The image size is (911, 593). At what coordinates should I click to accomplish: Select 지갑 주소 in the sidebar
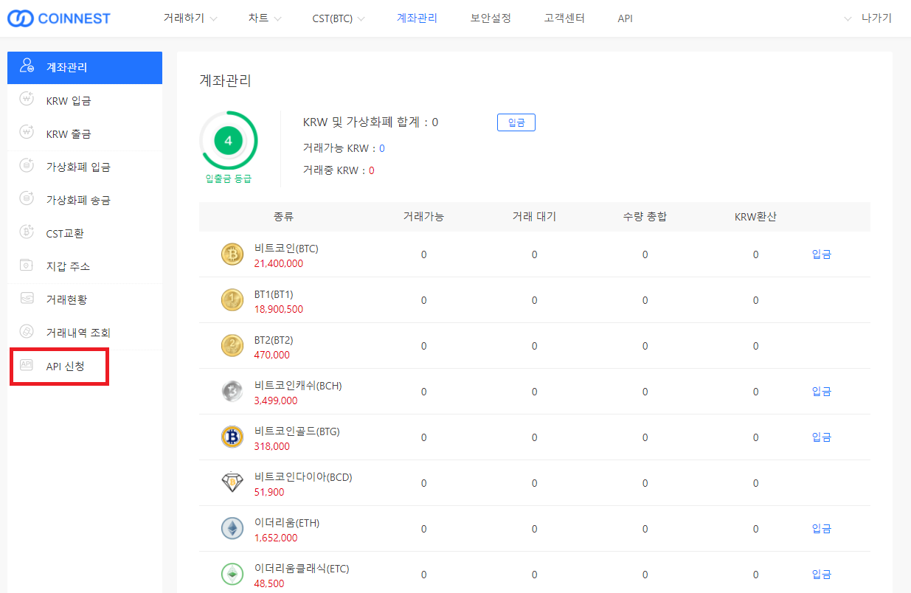(x=85, y=266)
